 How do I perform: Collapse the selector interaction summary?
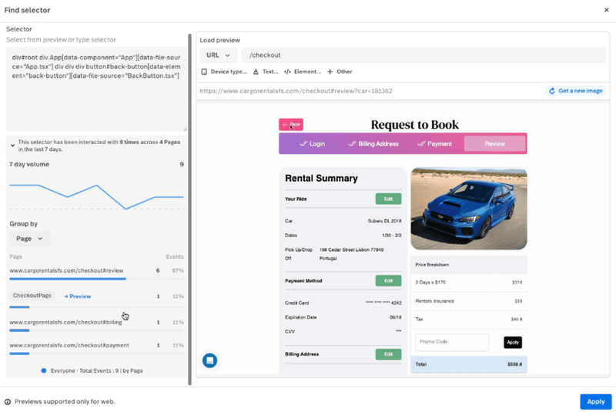coord(12,145)
